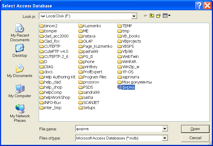
Task: Go back using the Back arrow icon
Action: [x=146, y=16]
